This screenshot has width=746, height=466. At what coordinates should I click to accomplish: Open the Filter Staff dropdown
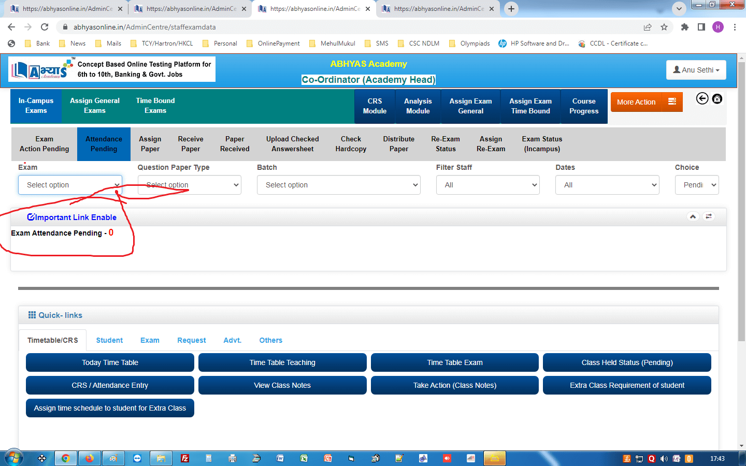tap(487, 185)
